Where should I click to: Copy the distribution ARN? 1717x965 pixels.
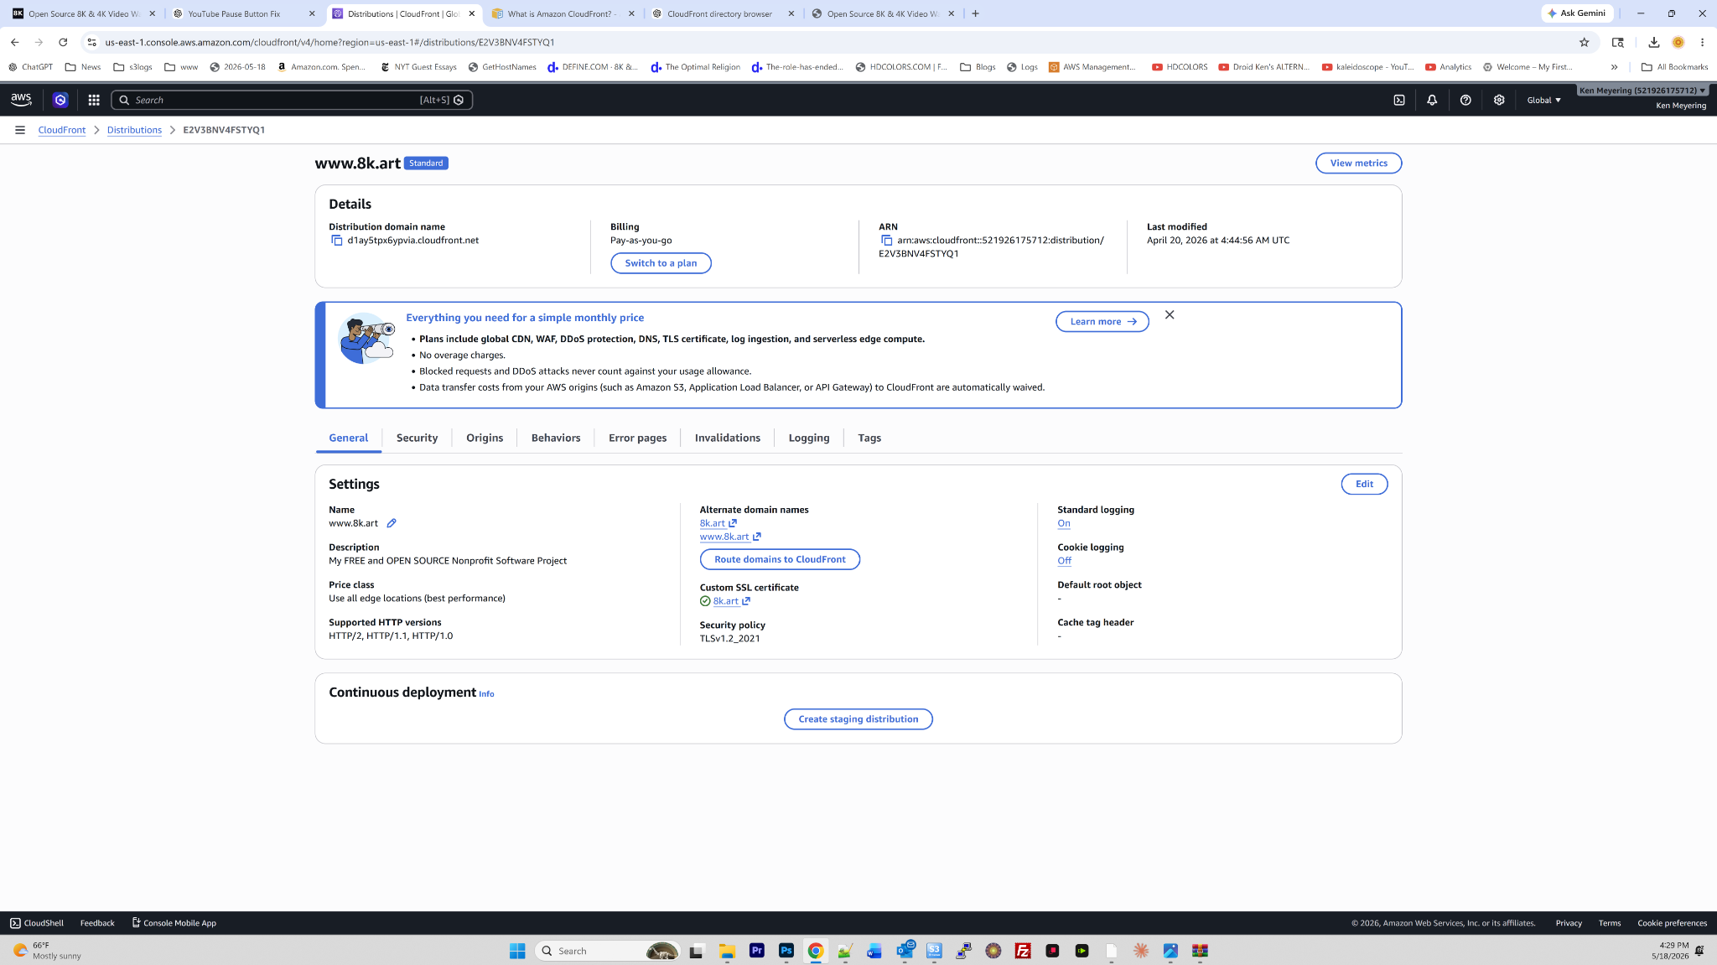point(886,241)
